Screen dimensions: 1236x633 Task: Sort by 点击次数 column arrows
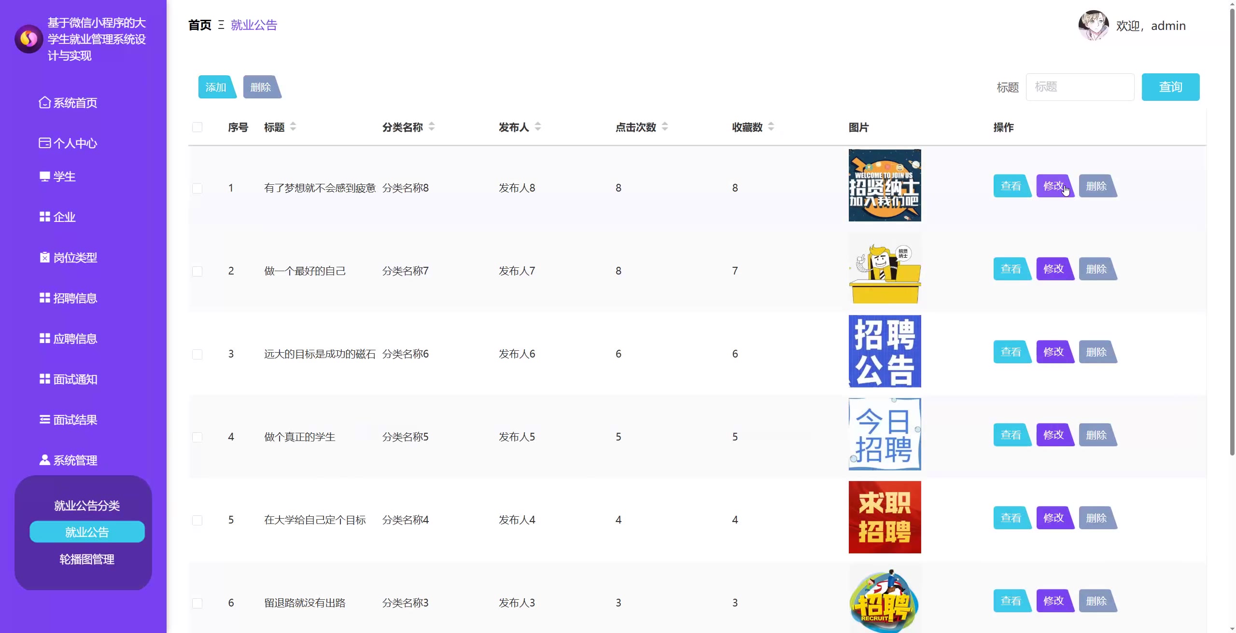[665, 127]
